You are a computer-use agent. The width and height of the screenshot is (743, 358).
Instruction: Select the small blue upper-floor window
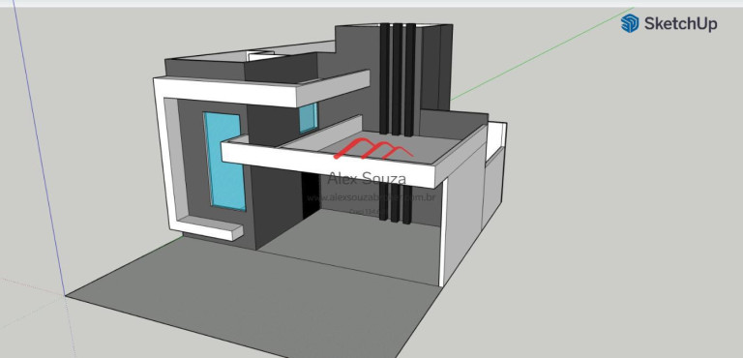[308, 118]
